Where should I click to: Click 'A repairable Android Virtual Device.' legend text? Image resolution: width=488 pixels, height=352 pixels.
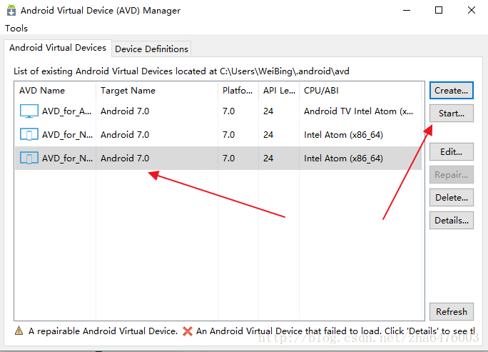[103, 331]
